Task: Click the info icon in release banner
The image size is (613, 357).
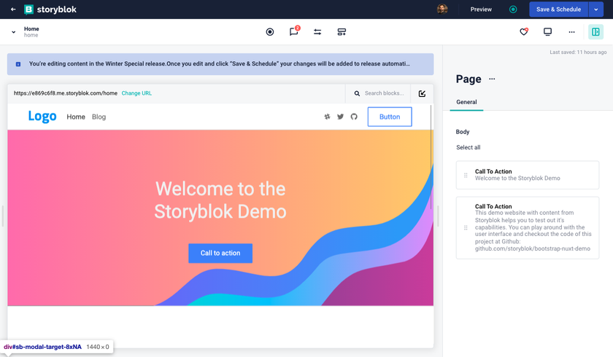Action: pyautogui.click(x=18, y=64)
